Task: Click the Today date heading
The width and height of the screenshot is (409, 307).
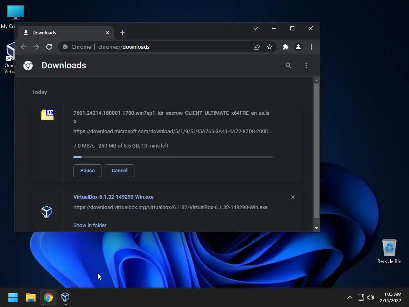Action: (40, 92)
